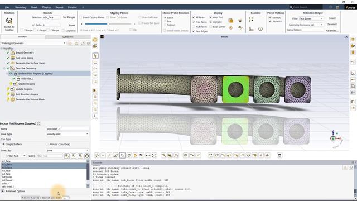Open the Filter Face Zones dropdown
357x201 pixels.
tap(311, 18)
